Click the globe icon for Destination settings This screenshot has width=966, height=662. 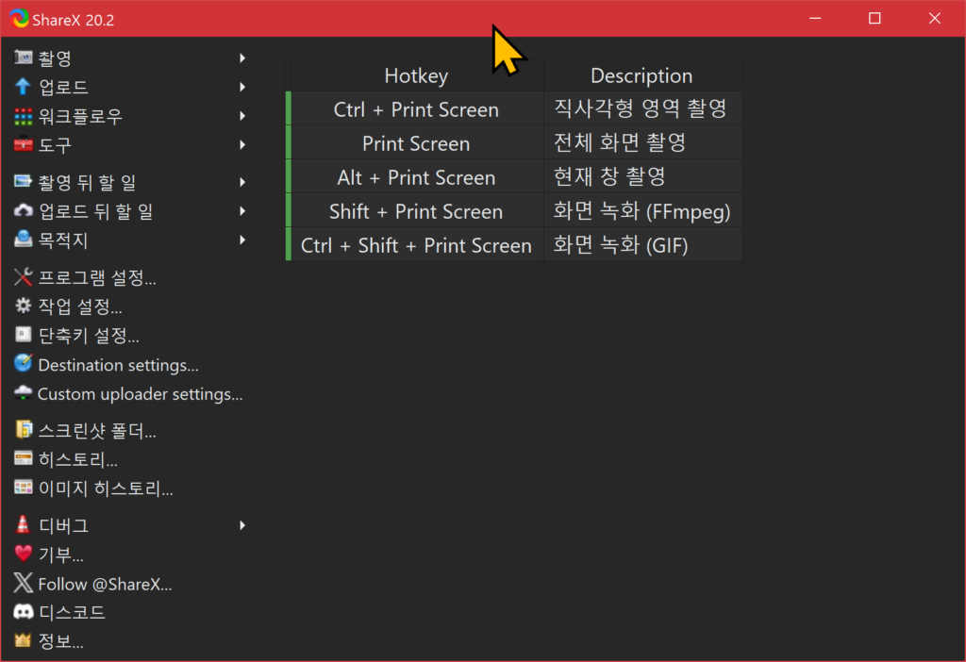click(24, 364)
